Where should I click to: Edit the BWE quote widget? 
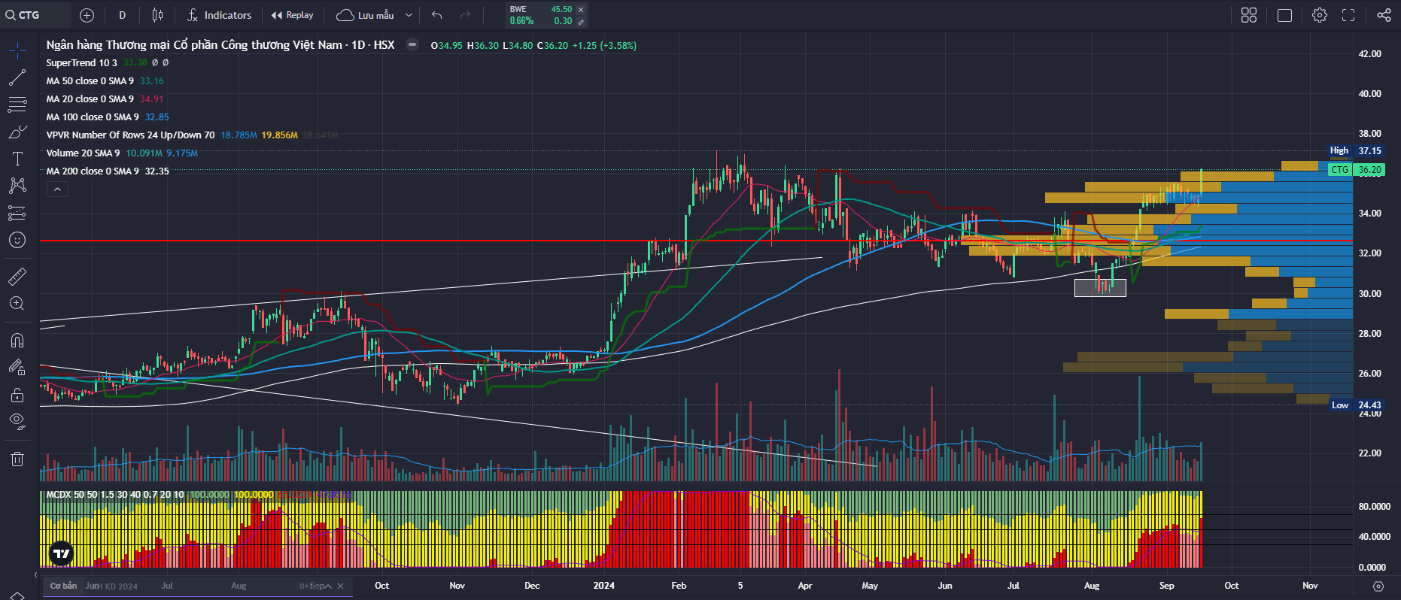point(581,22)
